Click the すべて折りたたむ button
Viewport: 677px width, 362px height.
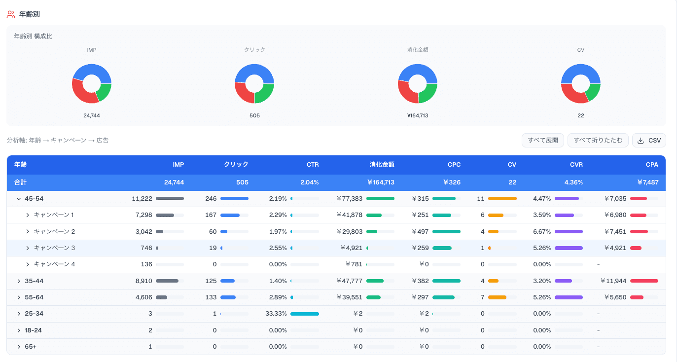click(x=598, y=141)
